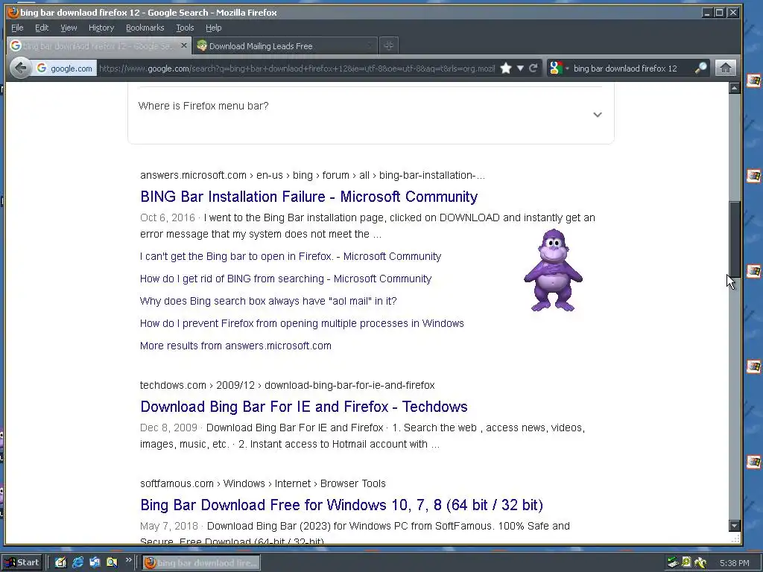Viewport: 763px width, 572px height.
Task: Click the middle system tray icon
Action: (x=686, y=563)
